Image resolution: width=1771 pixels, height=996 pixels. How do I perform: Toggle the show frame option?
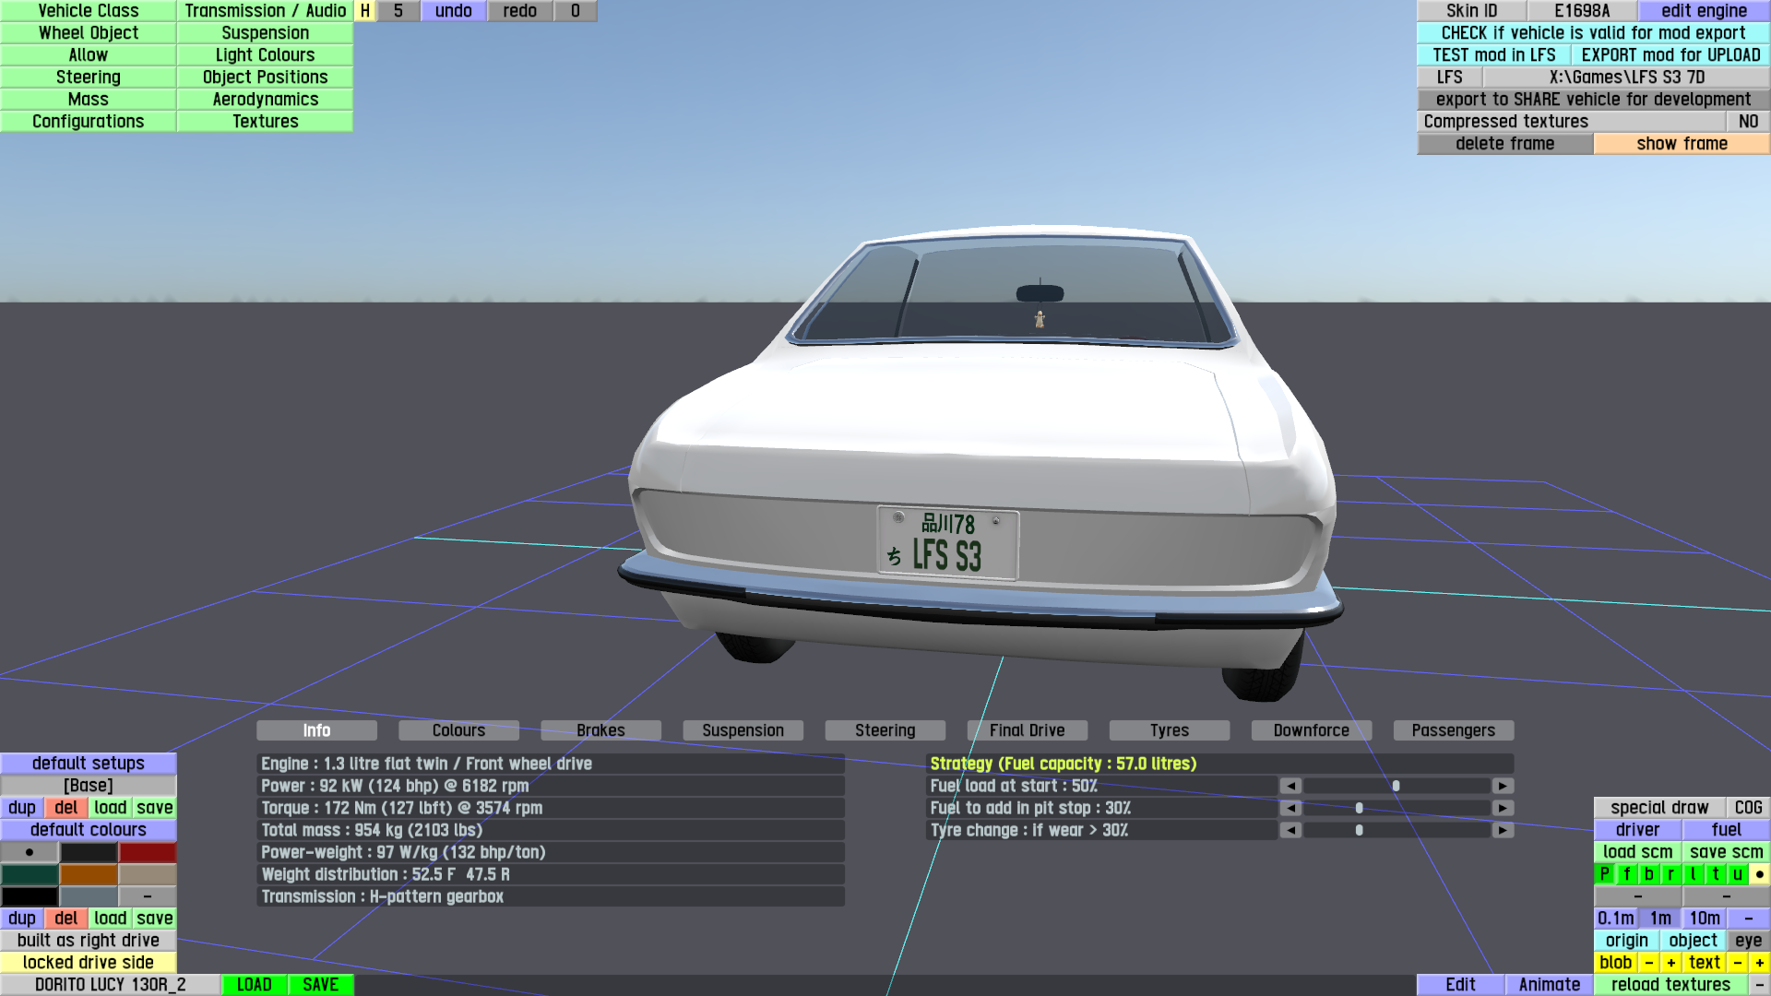tap(1682, 144)
